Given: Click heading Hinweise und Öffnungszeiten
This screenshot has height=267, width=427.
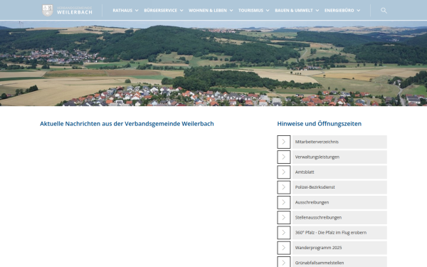Looking at the screenshot, I should pyautogui.click(x=319, y=124).
